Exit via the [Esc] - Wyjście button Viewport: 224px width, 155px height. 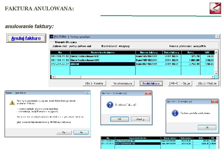(x=207, y=83)
